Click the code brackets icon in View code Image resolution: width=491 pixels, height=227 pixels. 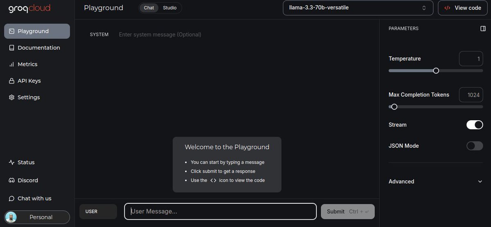coord(447,8)
